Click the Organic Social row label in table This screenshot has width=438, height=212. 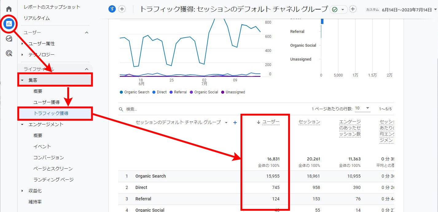(150, 210)
